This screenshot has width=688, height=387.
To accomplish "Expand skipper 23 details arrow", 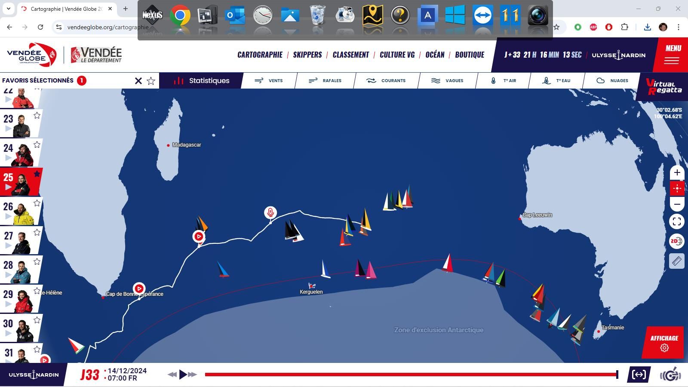I will tap(8, 129).
